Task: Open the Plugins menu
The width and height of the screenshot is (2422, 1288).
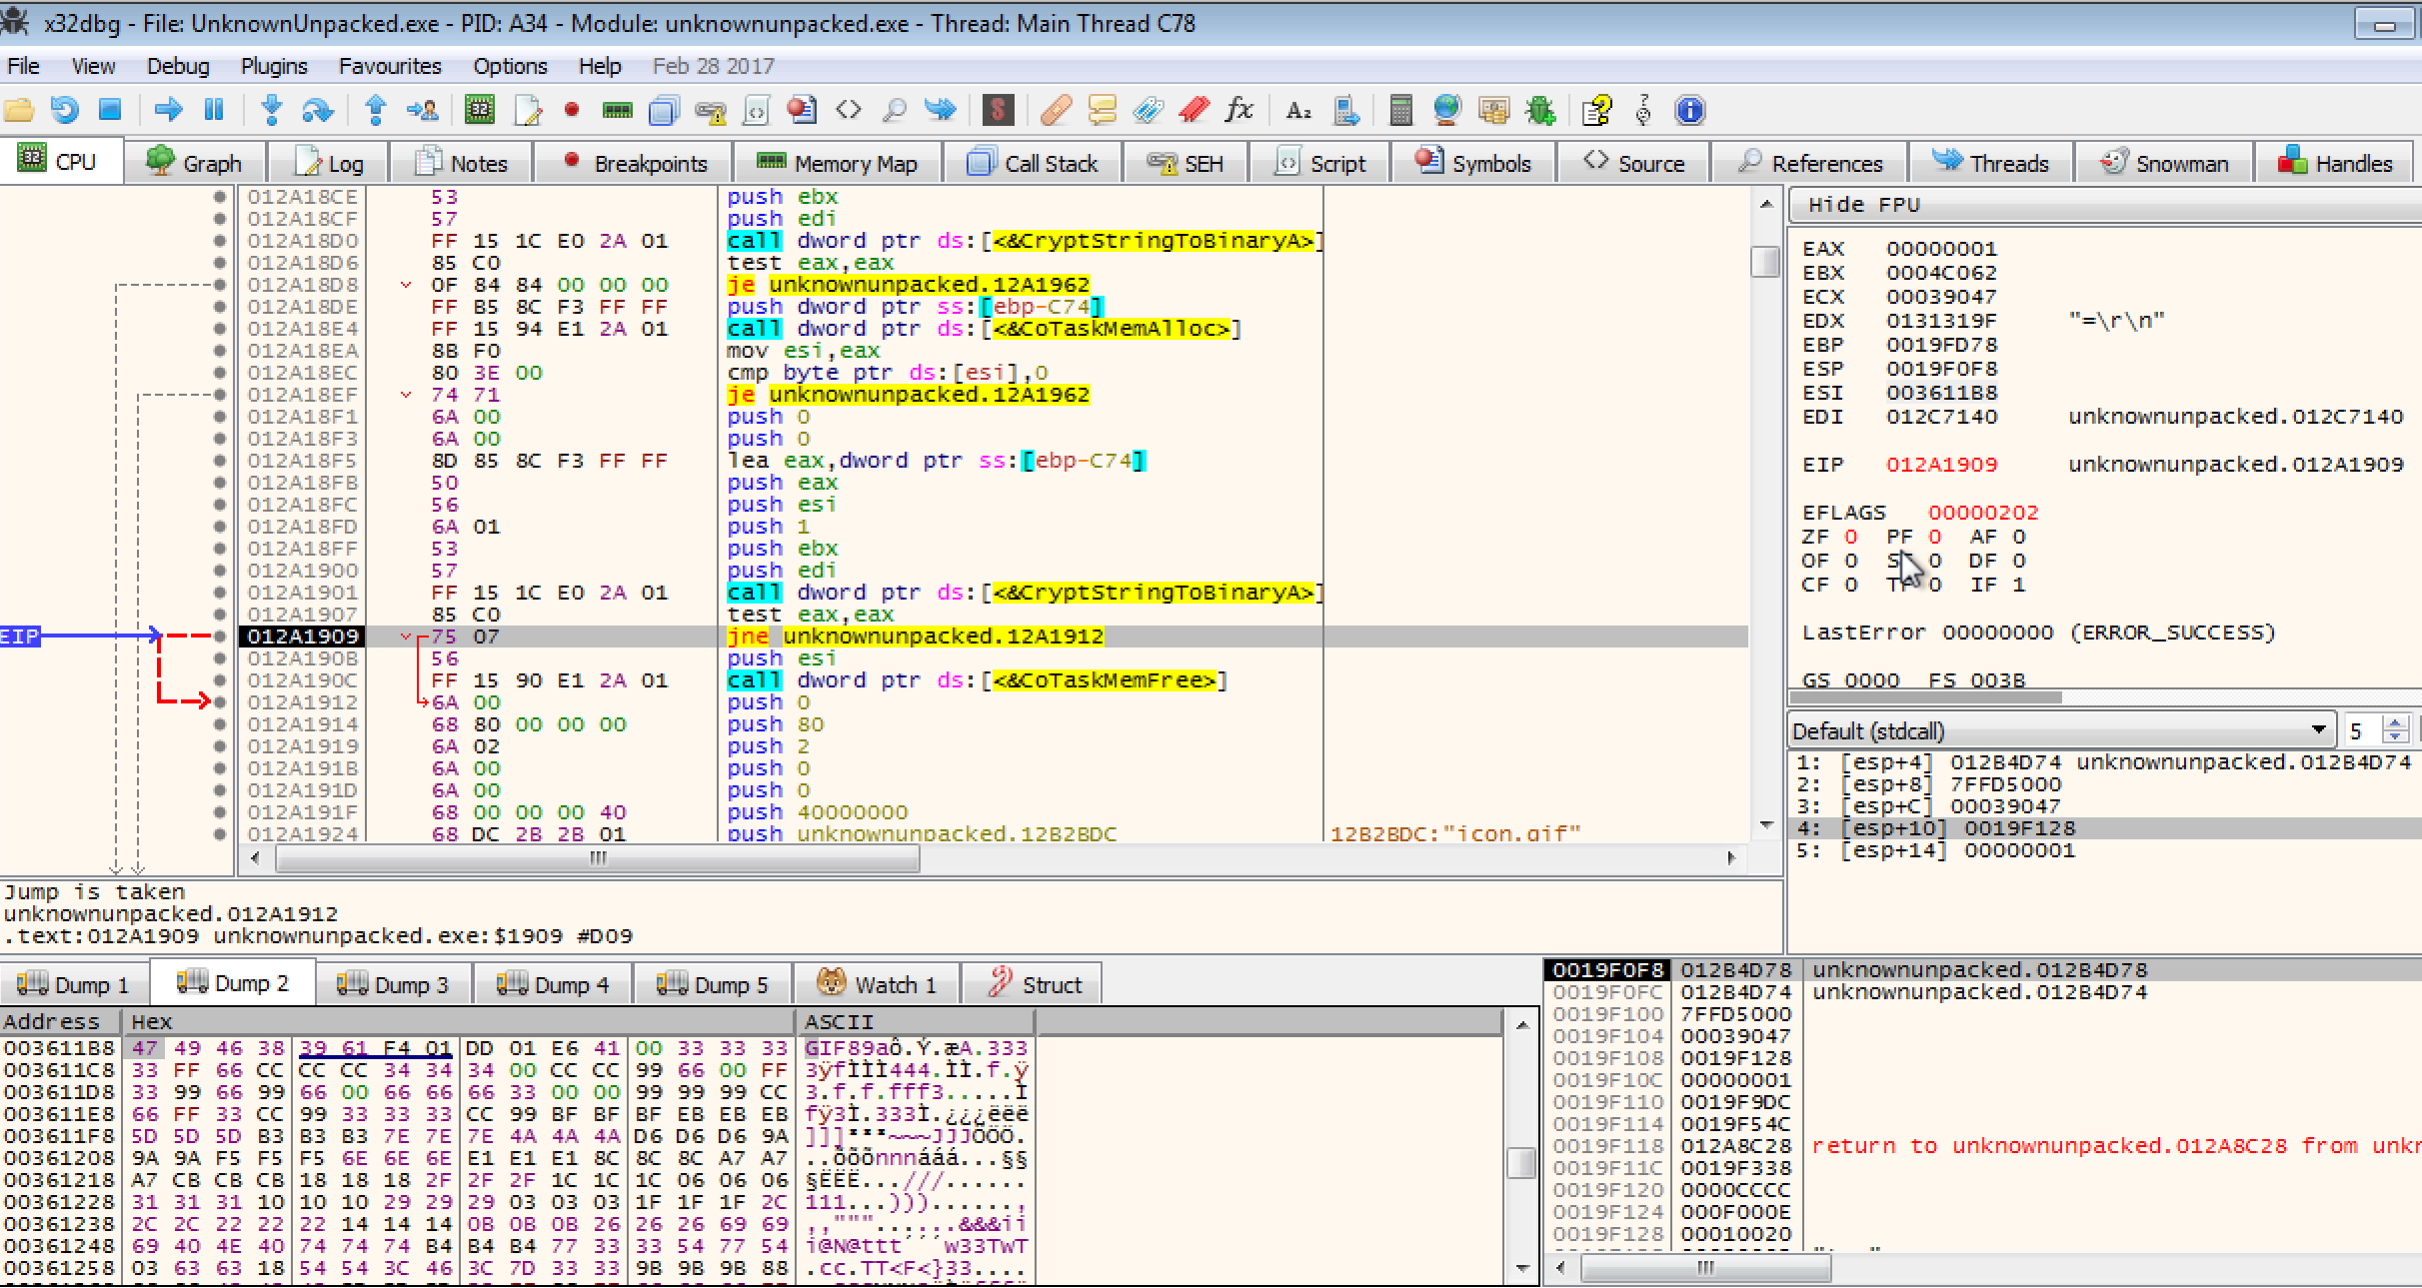Action: click(273, 66)
